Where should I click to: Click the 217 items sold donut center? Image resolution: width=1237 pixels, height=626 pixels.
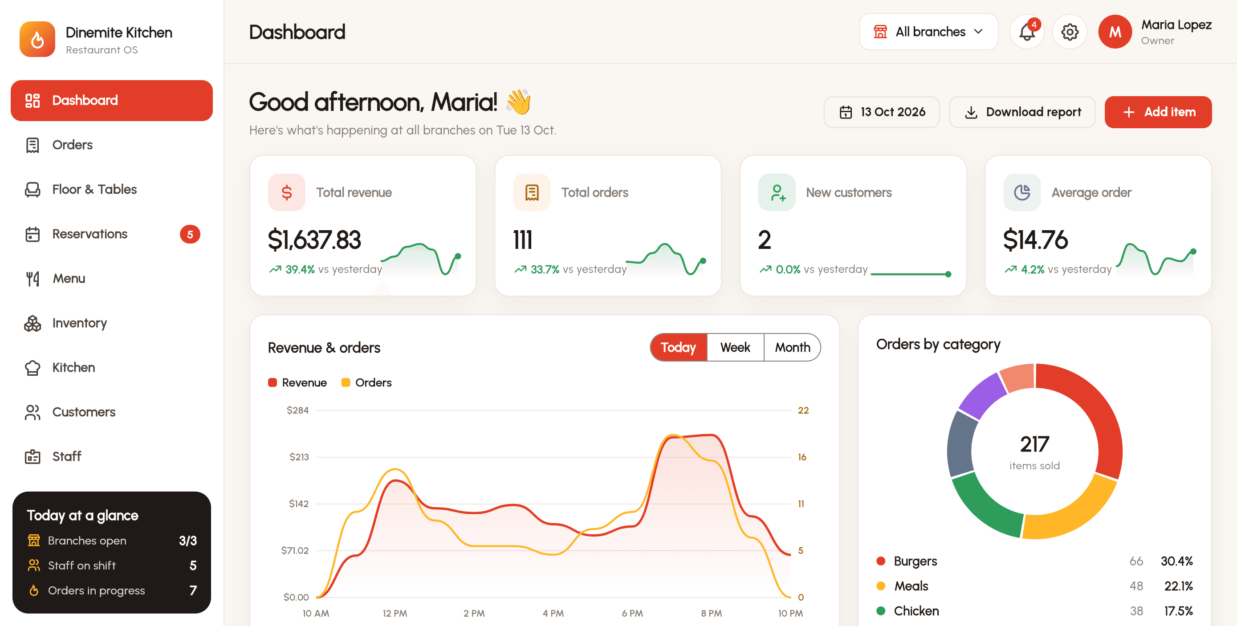pyautogui.click(x=1034, y=452)
